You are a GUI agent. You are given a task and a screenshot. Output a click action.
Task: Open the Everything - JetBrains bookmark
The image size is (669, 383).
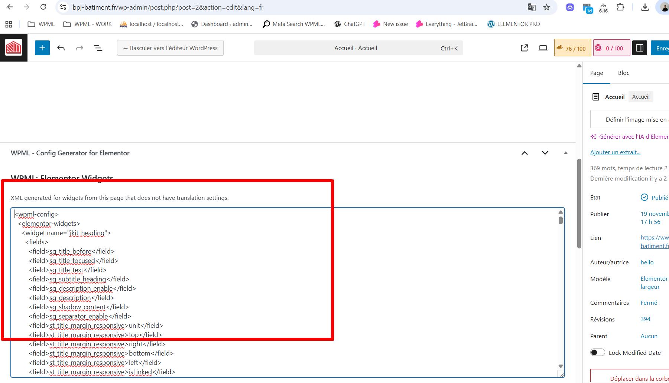click(446, 24)
